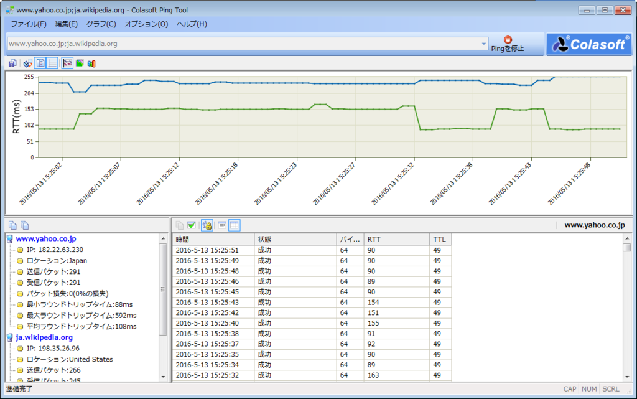
Task: Select the bar chart graph type
Action: [x=91, y=63]
